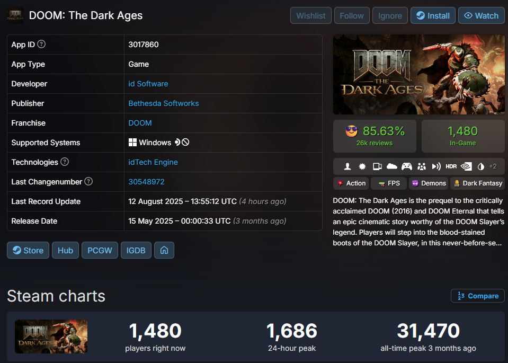The width and height of the screenshot is (508, 363).
Task: Click the small game thumbnail in Steam charts
Action: click(51, 337)
